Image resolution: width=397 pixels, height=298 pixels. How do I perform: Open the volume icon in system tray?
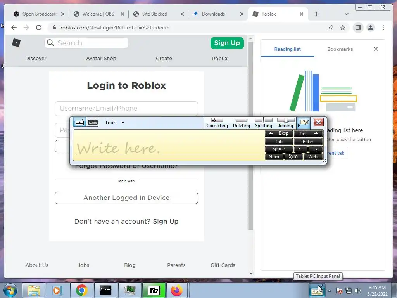point(358,291)
